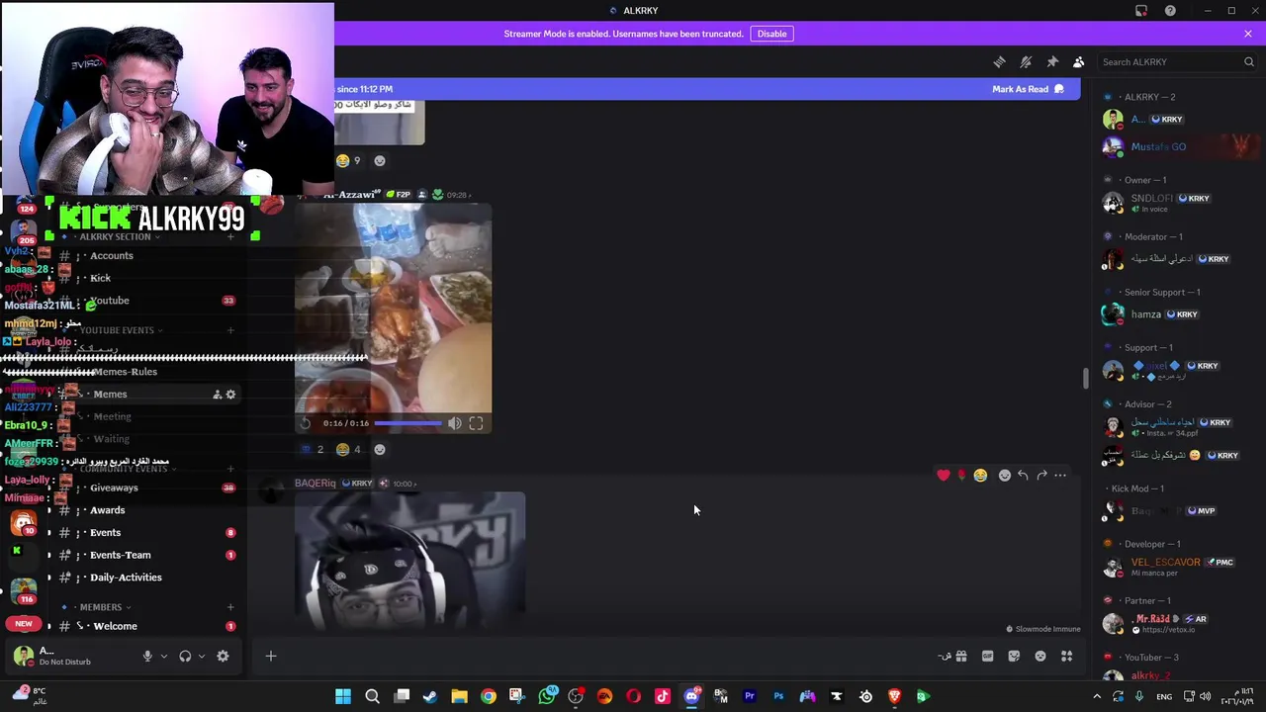Add the laughing reaction with count 4
Image resolution: width=1266 pixels, height=712 pixels.
(349, 449)
